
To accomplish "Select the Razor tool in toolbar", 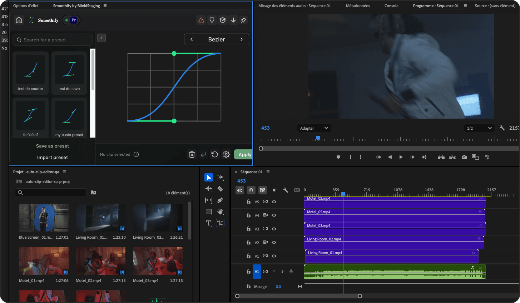I will [x=220, y=189].
